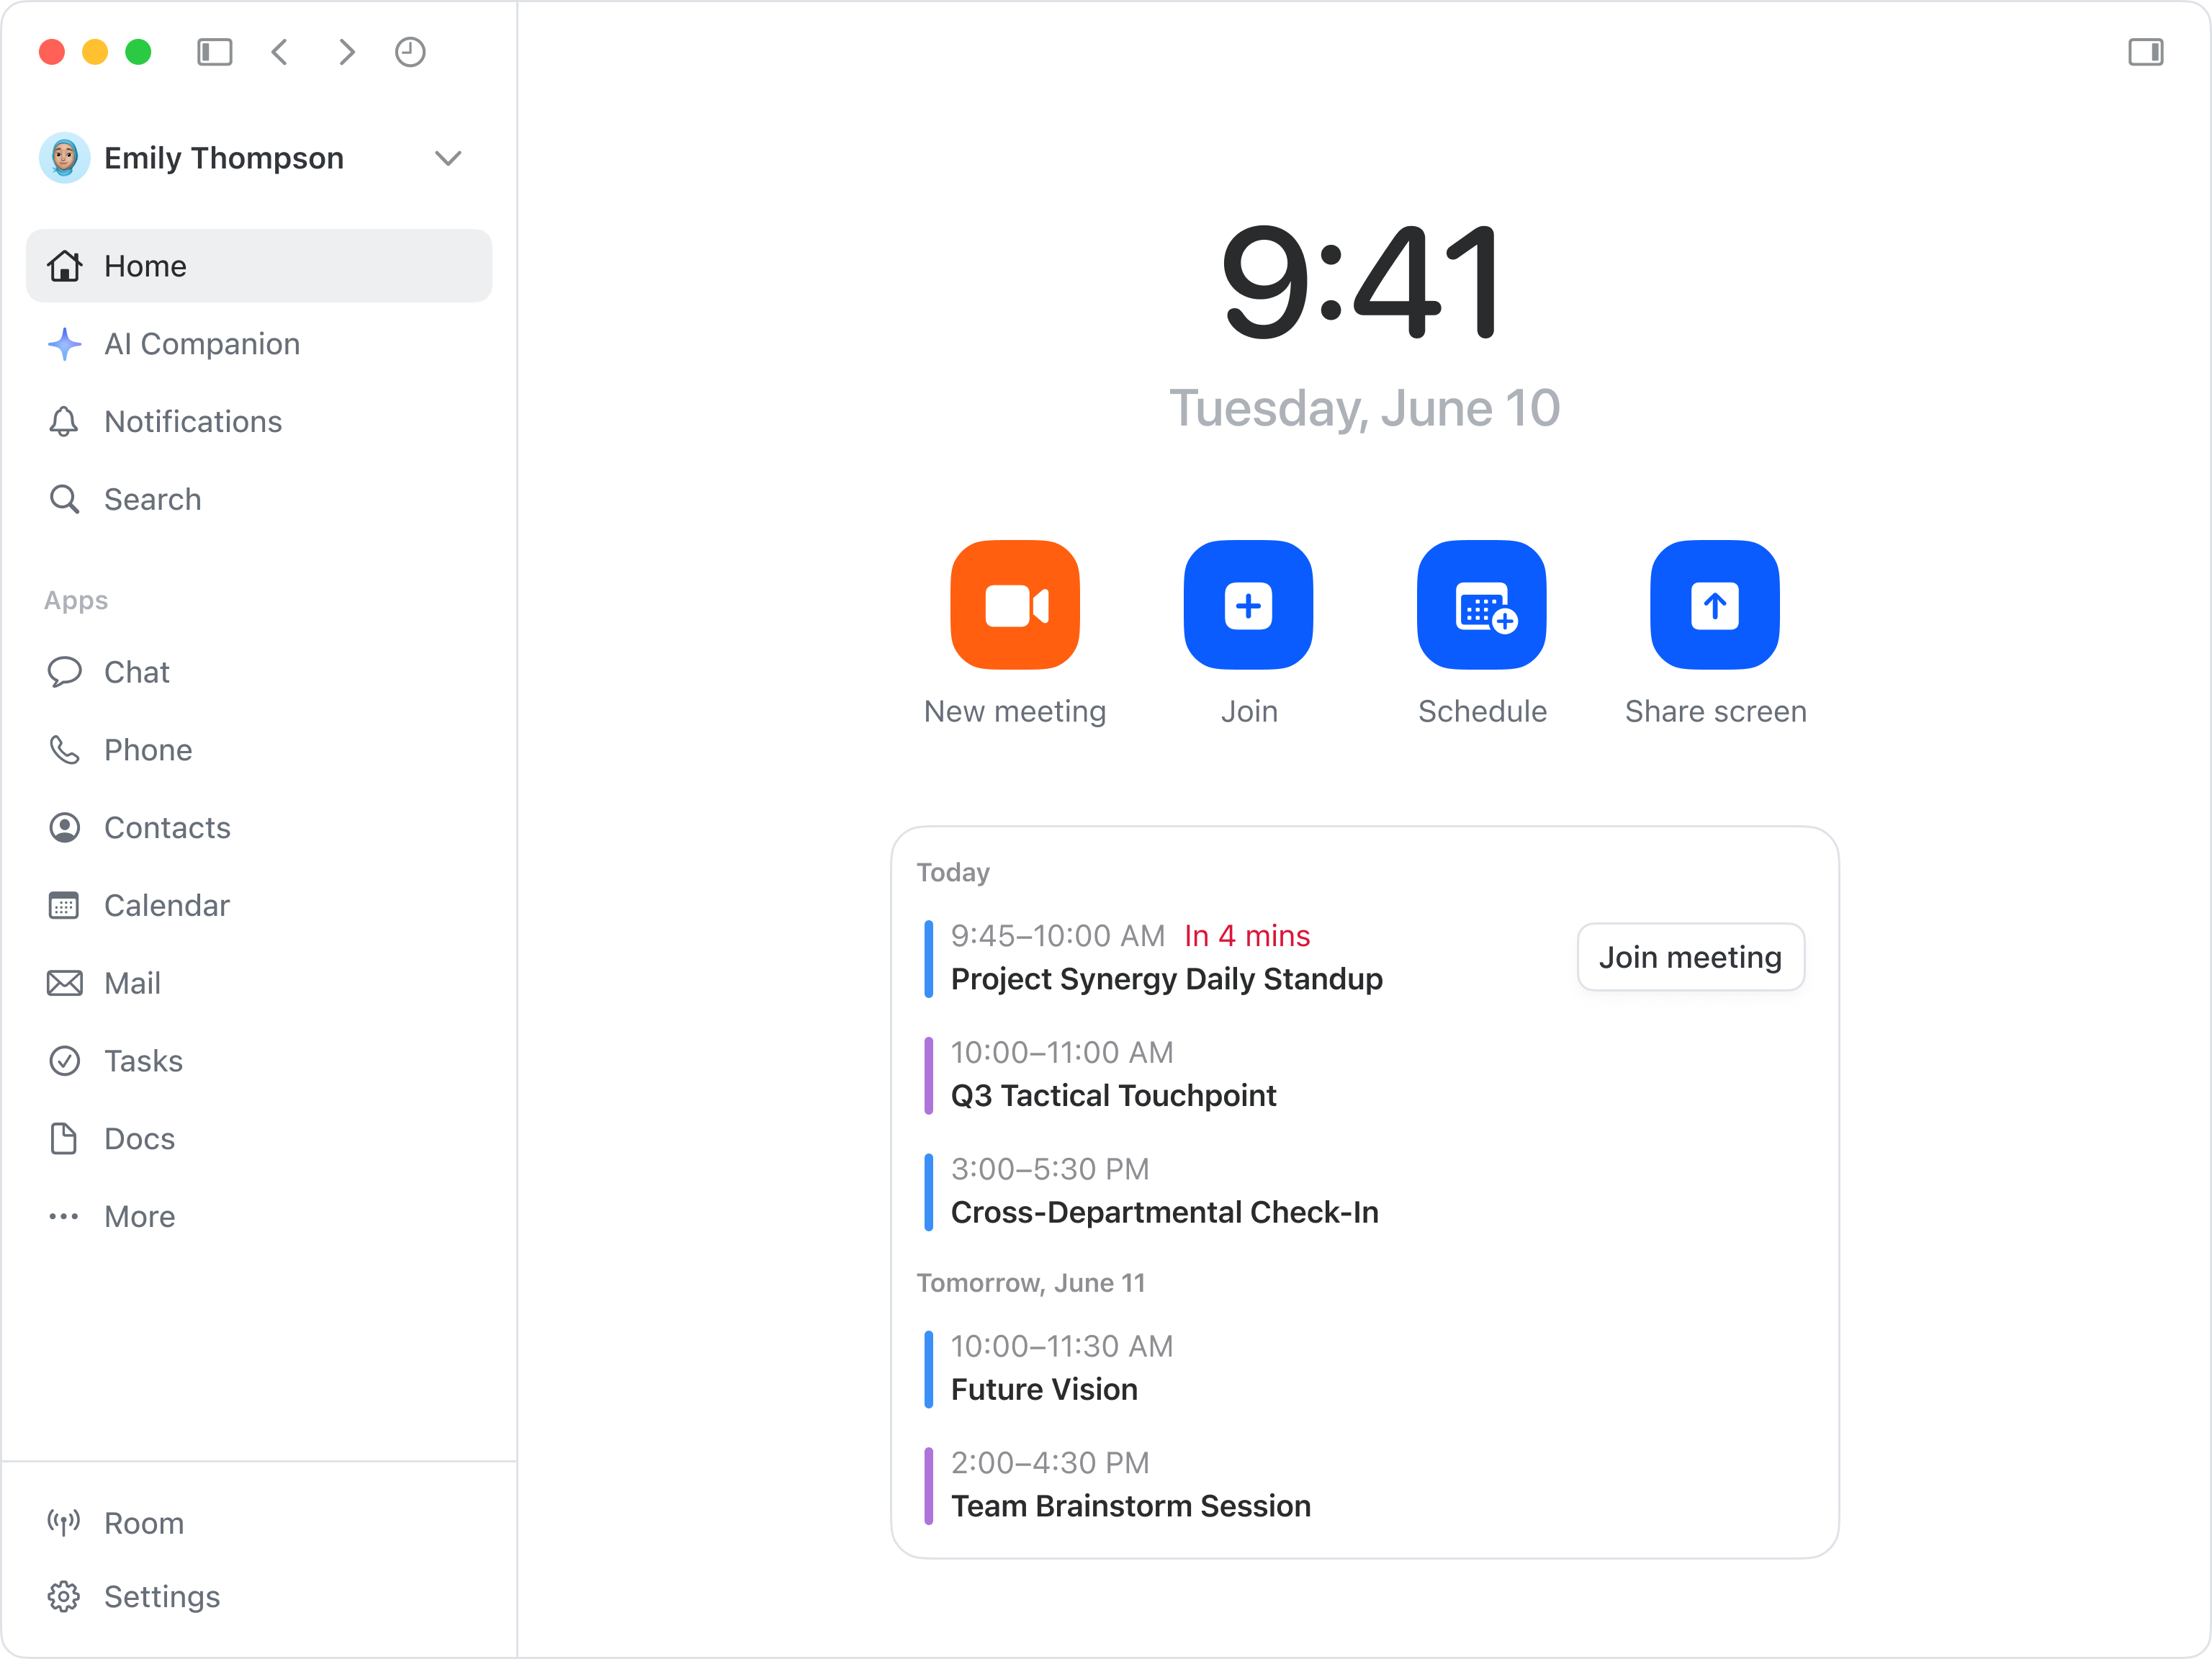
Task: Join the Project Synergy Daily Standup meeting
Action: pyautogui.click(x=1690, y=957)
